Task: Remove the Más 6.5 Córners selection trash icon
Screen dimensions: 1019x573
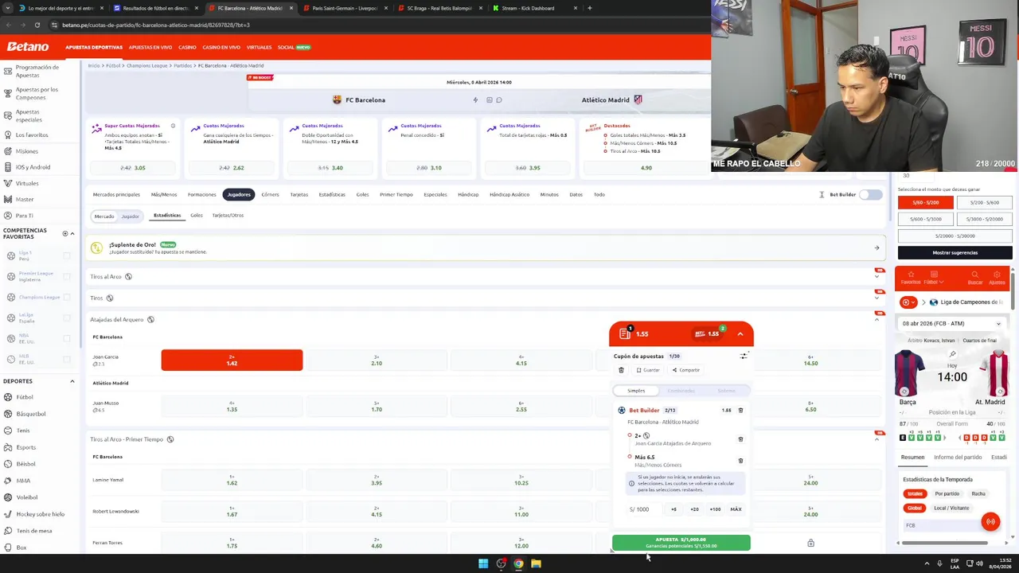Action: click(x=740, y=461)
